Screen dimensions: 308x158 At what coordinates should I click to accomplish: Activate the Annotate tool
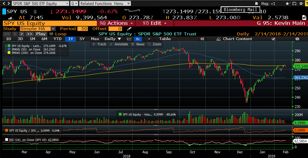[x=119, y=44]
